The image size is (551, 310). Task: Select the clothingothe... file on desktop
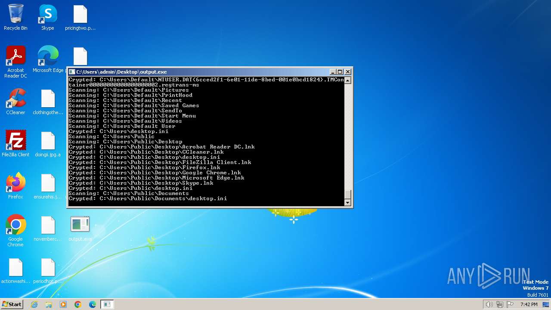coord(48,102)
